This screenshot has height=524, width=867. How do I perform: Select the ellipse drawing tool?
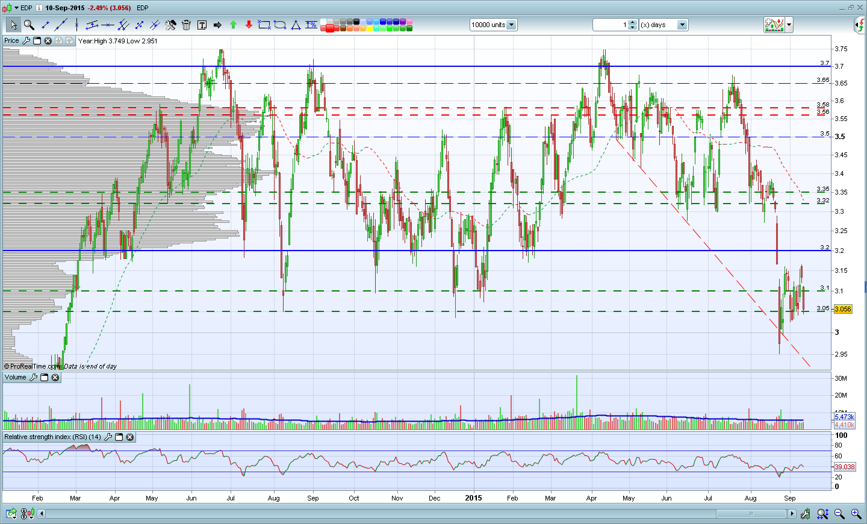(280, 25)
